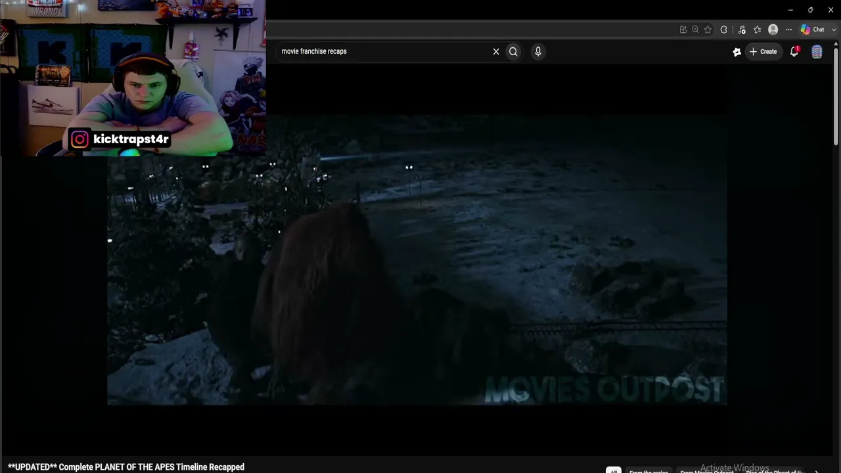
Task: Open Copilot Chat in the browser
Action: tap(813, 30)
